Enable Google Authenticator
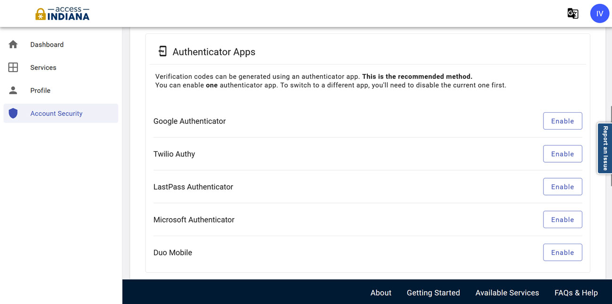 [x=562, y=121]
